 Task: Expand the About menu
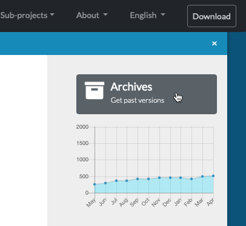coord(92,15)
